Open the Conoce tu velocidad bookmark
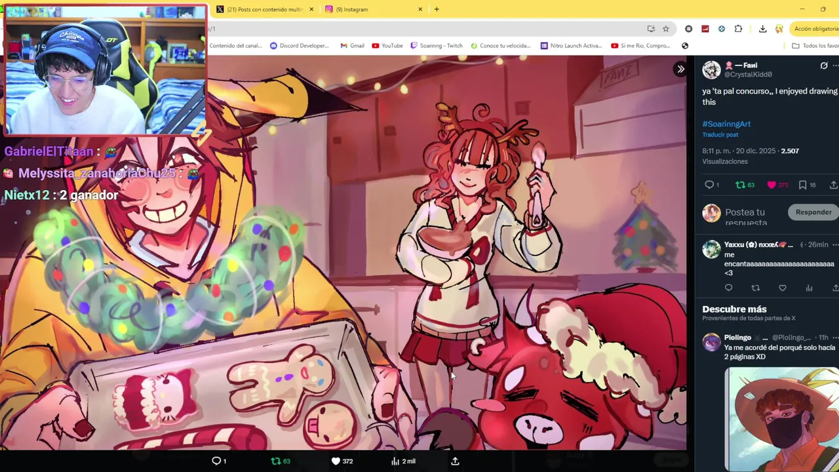Image resolution: width=839 pixels, height=472 pixels. pyautogui.click(x=501, y=46)
